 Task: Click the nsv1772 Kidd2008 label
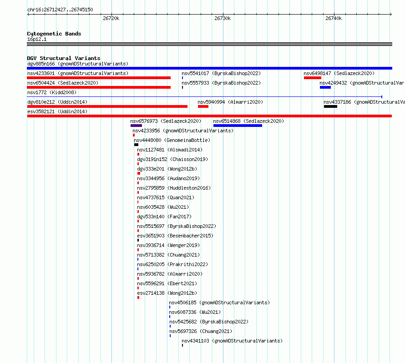coord(52,92)
